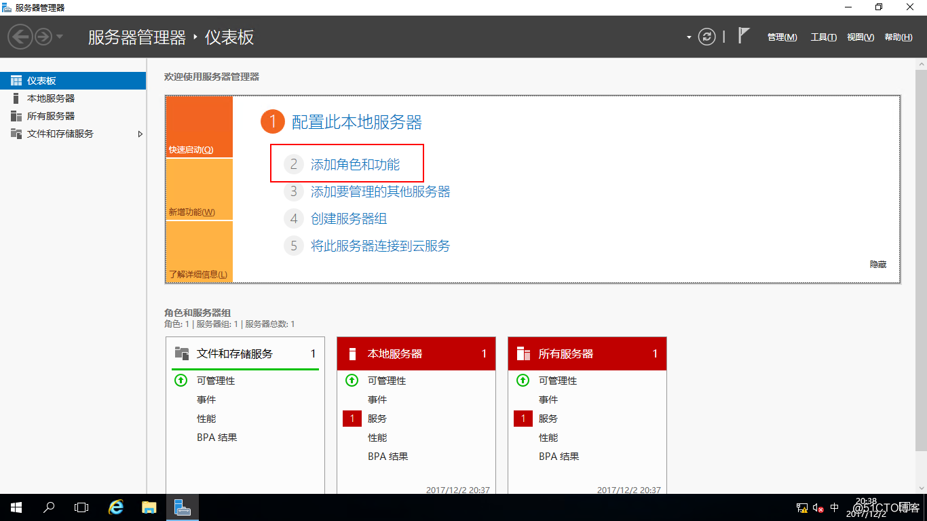This screenshot has width=927, height=521.
Task: Click 添加角色和功能 link
Action: coord(355,164)
